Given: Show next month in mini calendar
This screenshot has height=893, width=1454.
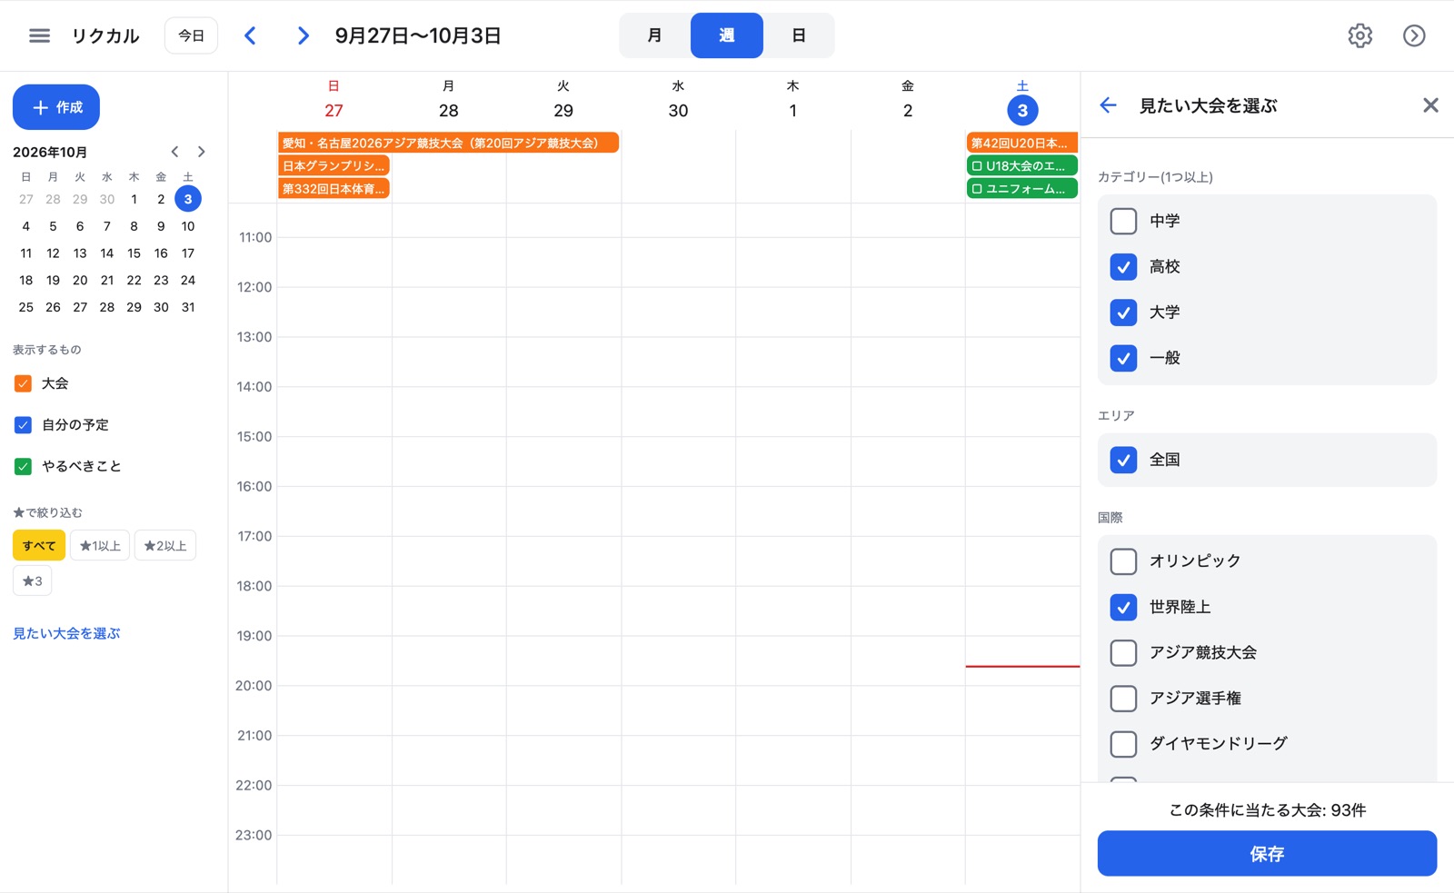Looking at the screenshot, I should pos(202,152).
